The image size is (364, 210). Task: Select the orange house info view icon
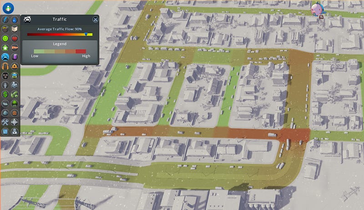coord(15,113)
